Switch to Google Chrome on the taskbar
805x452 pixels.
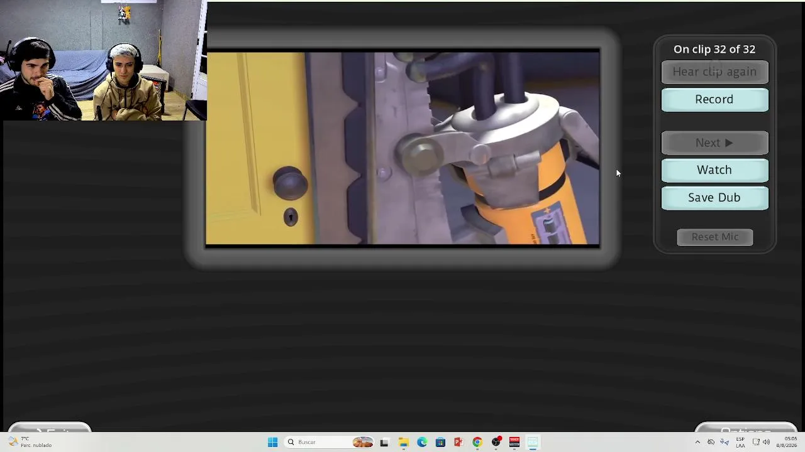(477, 442)
